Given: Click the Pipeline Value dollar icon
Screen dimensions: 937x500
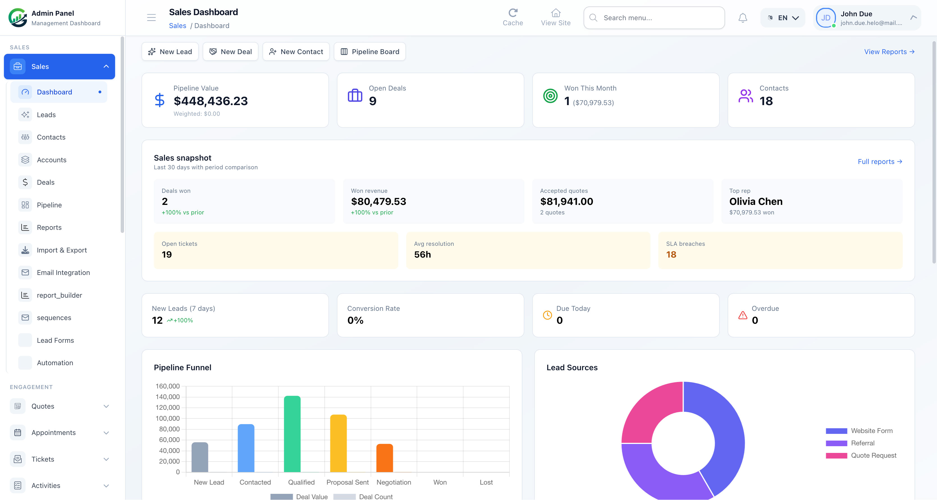Looking at the screenshot, I should click(159, 100).
